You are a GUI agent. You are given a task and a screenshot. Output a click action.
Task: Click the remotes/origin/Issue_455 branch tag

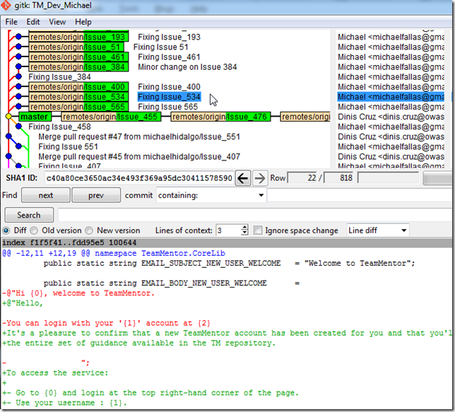click(x=110, y=117)
